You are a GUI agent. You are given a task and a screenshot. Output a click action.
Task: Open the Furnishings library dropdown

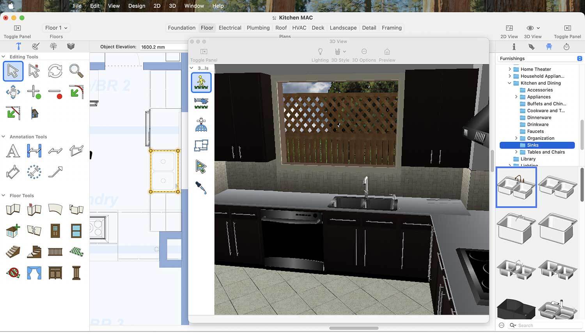click(x=580, y=58)
